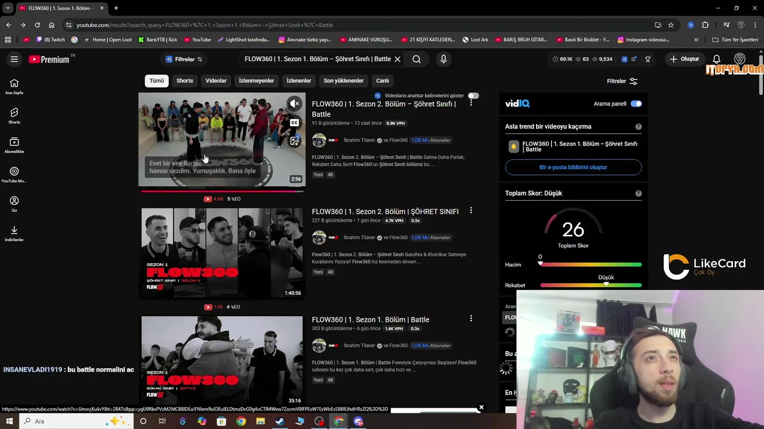This screenshot has height=429, width=764.
Task: Click the Hacim score slider bar
Action: (591, 264)
